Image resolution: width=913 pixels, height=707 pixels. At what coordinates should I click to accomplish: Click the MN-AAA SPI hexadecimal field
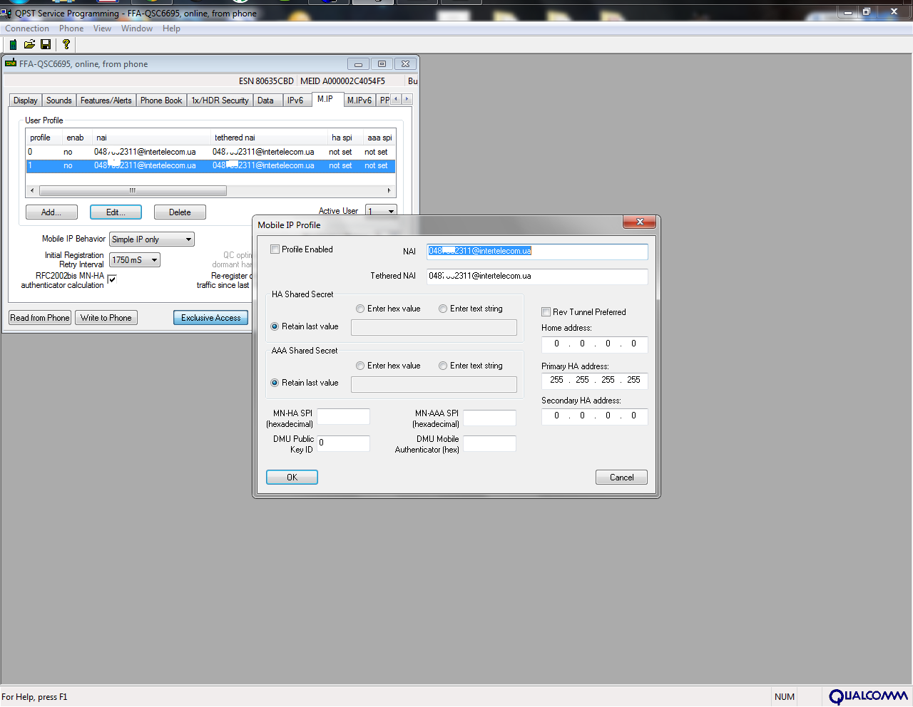tap(489, 417)
